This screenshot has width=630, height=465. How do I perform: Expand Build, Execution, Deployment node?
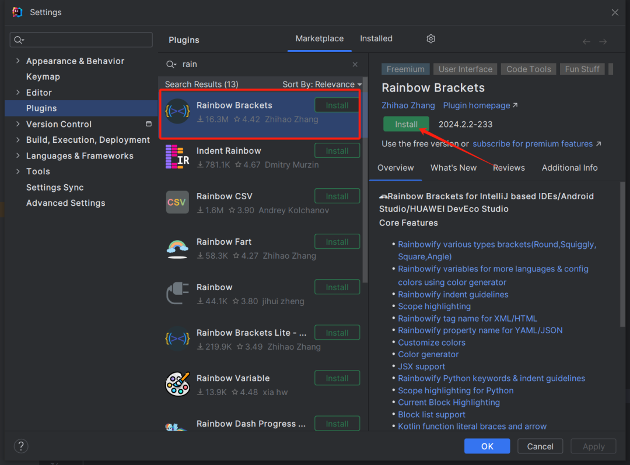(x=17, y=140)
